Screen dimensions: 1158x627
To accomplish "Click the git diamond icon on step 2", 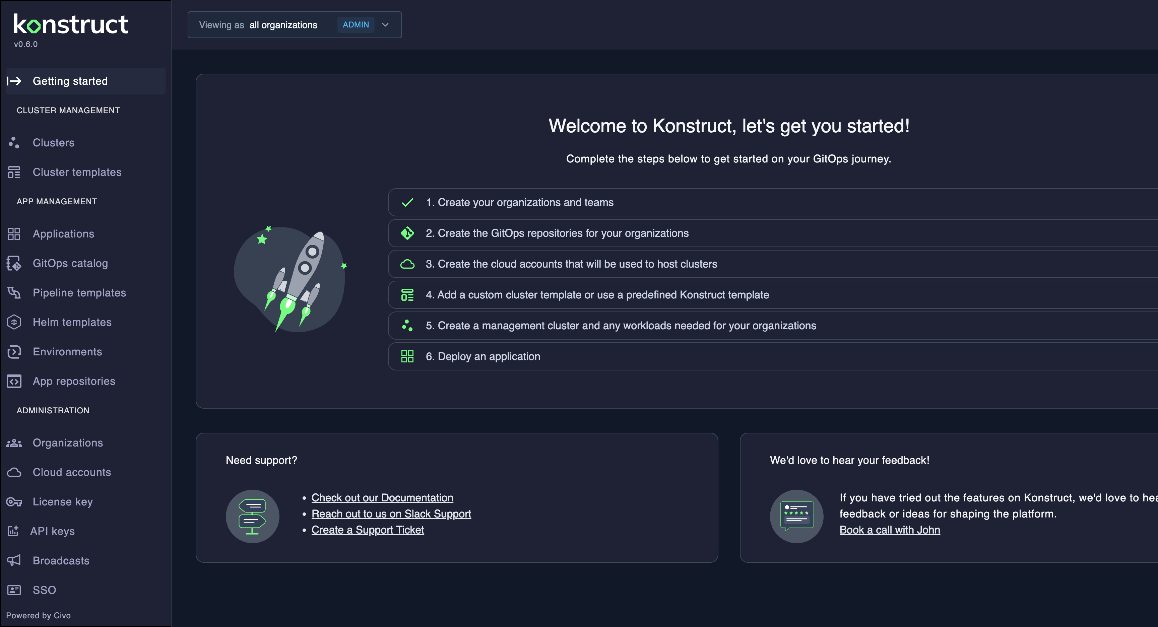I will [407, 233].
